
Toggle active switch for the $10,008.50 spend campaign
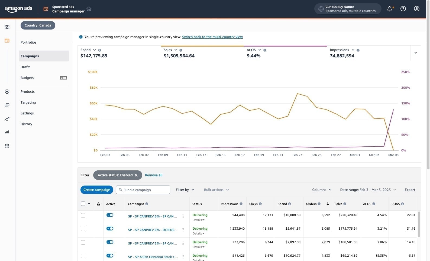110,215
